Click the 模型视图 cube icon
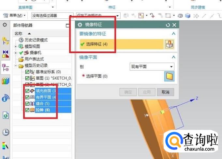 [21, 46]
